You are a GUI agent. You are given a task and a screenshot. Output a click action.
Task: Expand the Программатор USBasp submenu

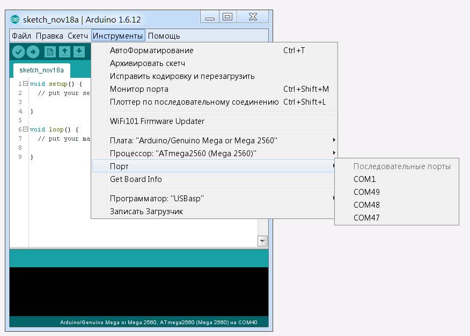click(x=157, y=199)
